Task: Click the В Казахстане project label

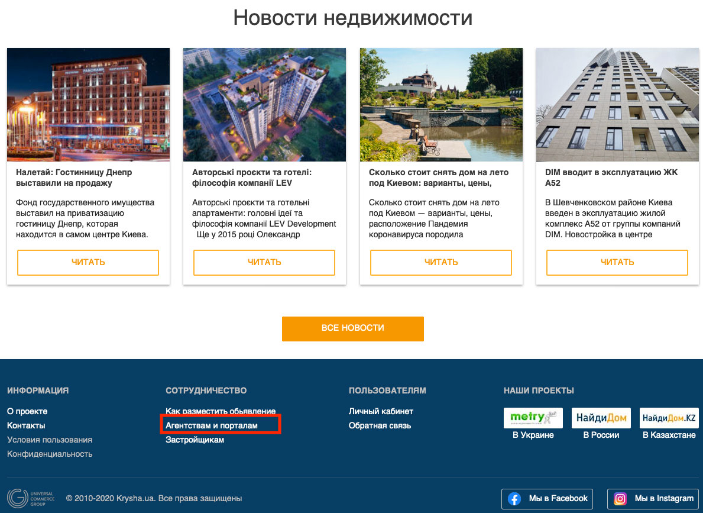Action: (x=669, y=435)
